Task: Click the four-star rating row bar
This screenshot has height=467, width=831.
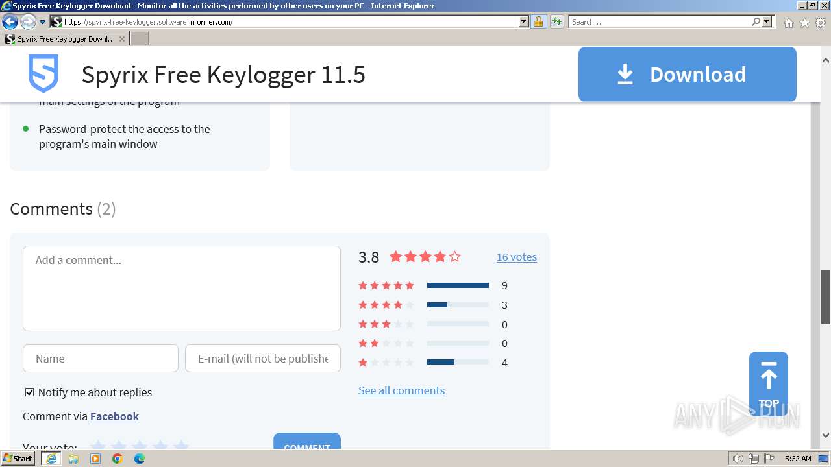Action: pos(458,305)
